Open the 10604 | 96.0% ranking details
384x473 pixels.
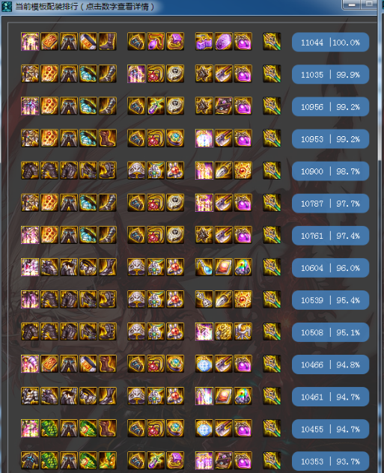pyautogui.click(x=330, y=268)
